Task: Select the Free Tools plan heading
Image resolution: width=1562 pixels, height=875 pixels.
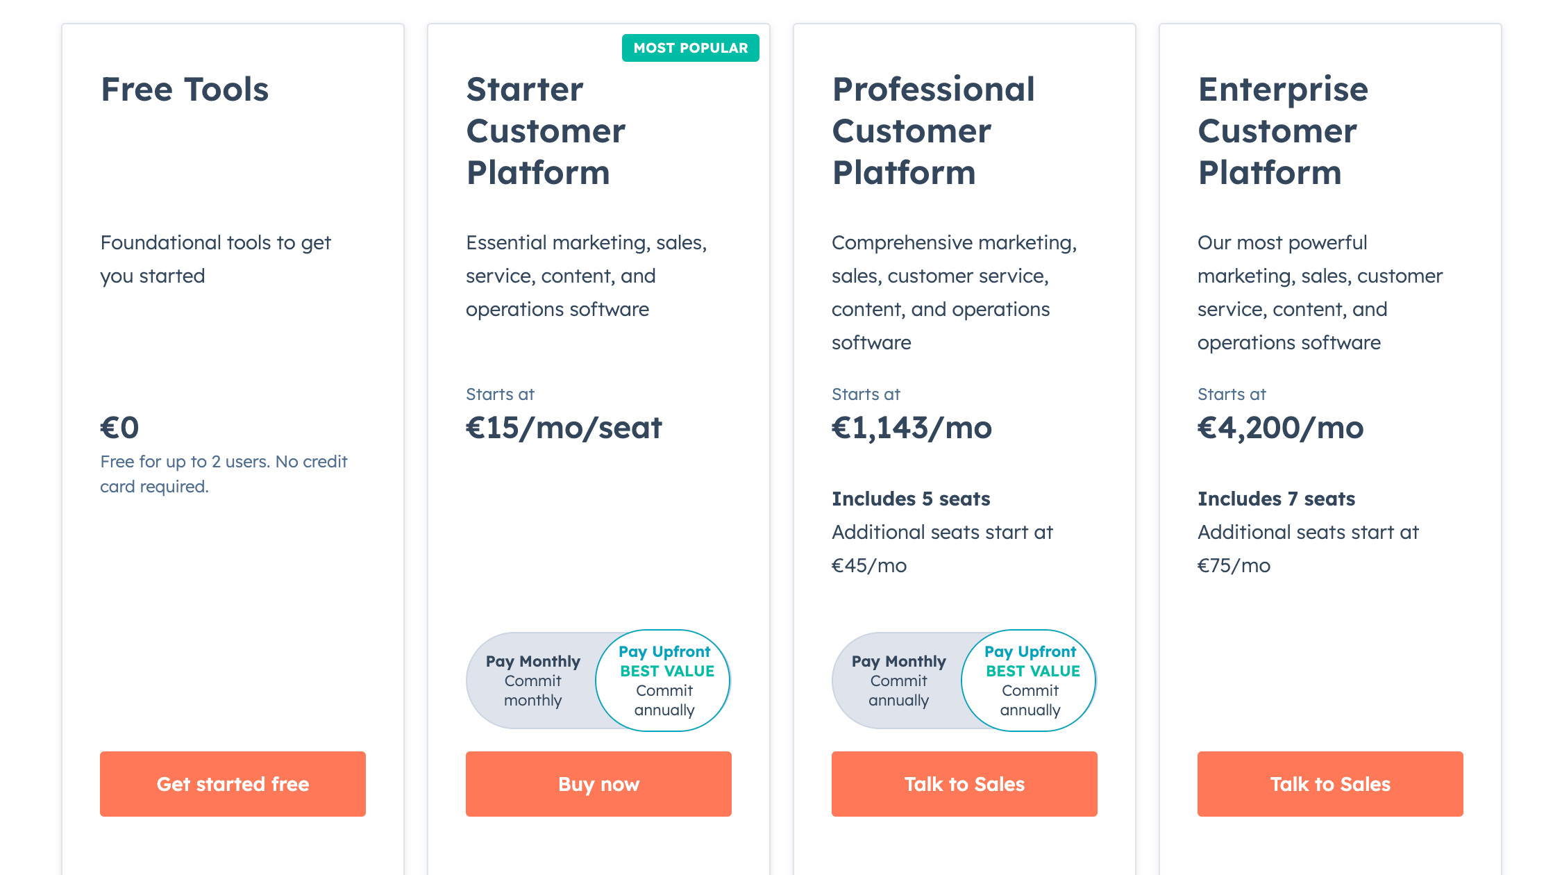Action: (x=185, y=89)
